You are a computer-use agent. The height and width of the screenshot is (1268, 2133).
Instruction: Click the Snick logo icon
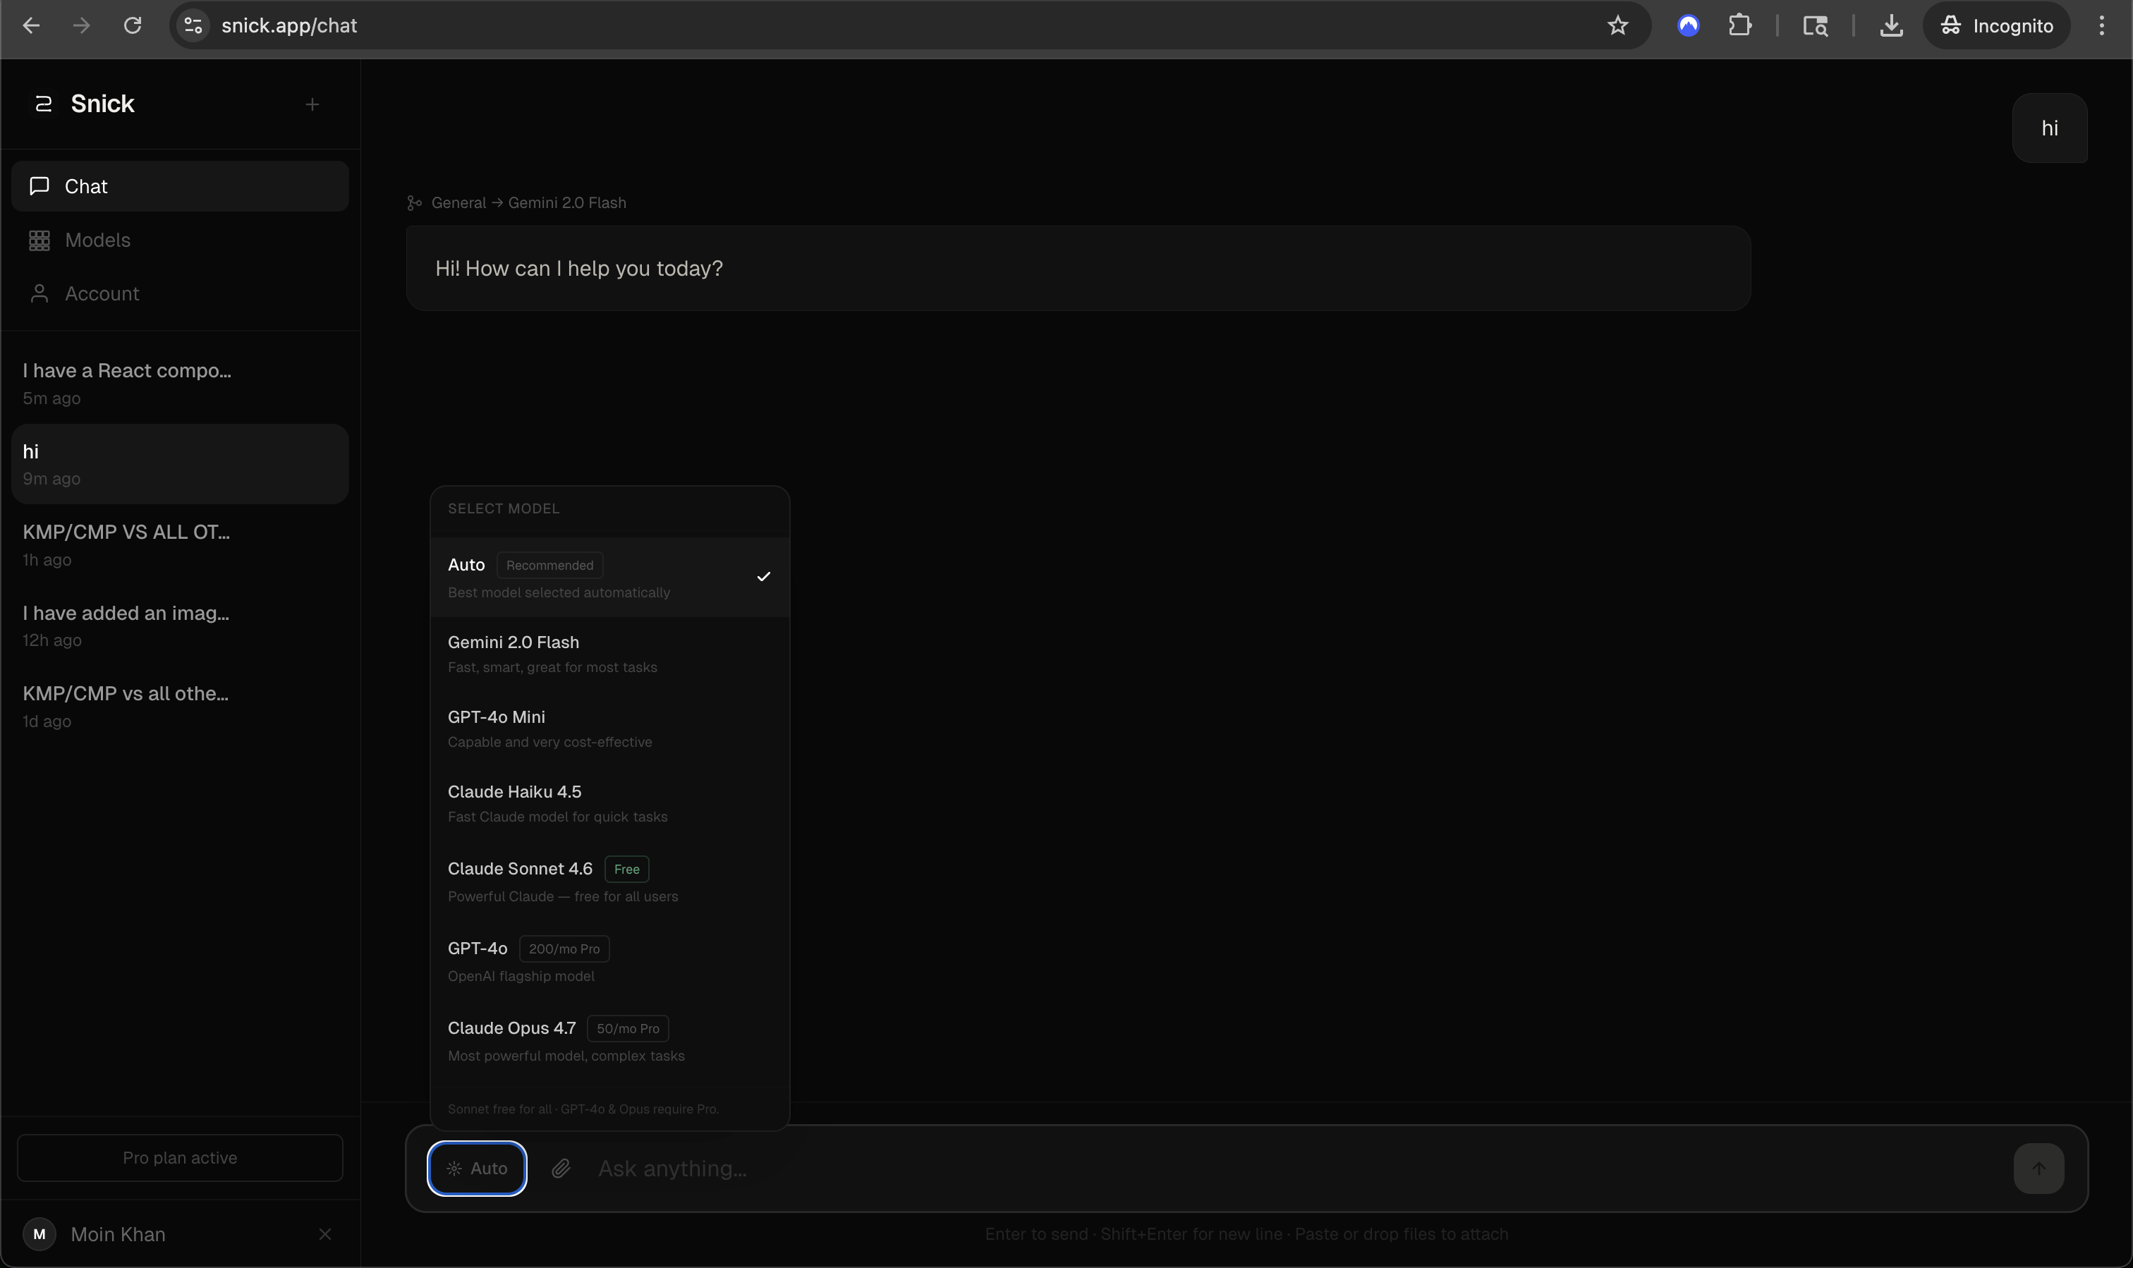(x=43, y=104)
